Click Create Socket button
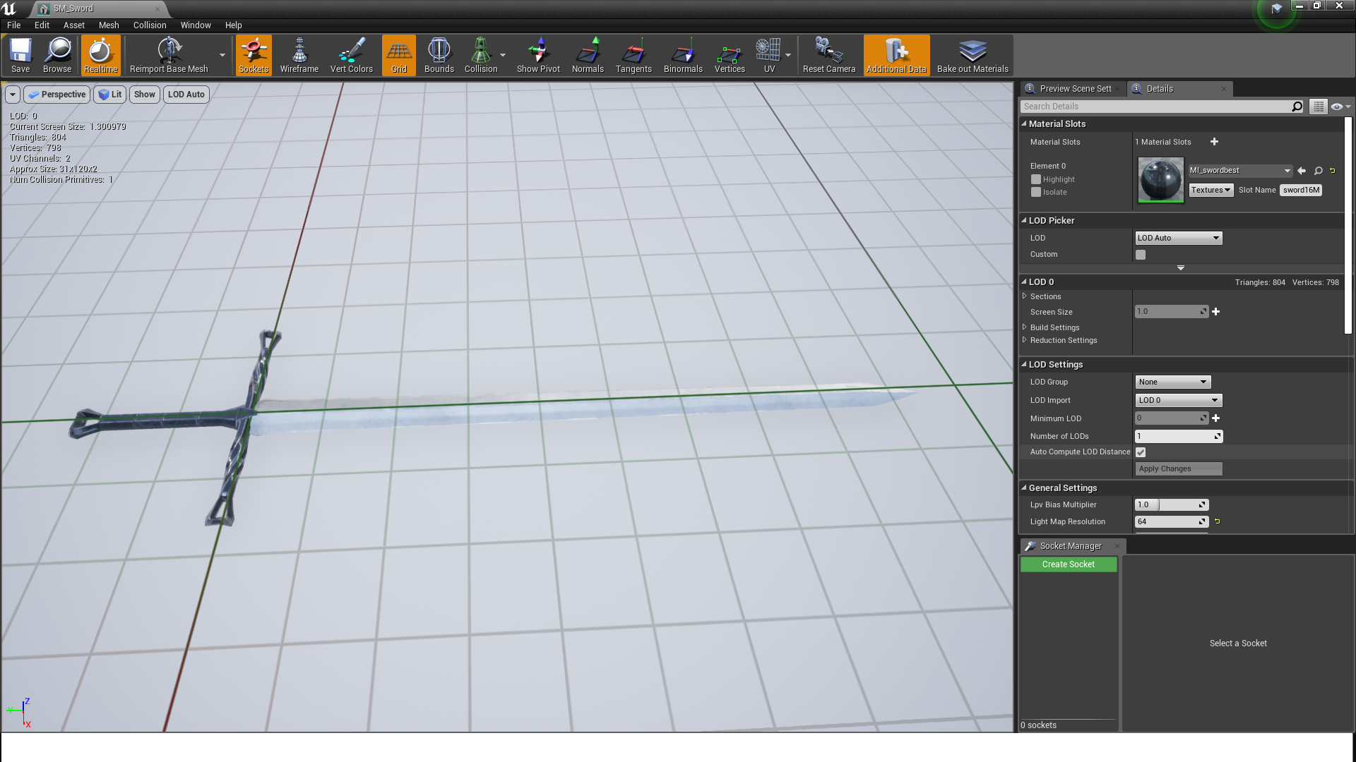This screenshot has width=1356, height=762. click(1069, 564)
